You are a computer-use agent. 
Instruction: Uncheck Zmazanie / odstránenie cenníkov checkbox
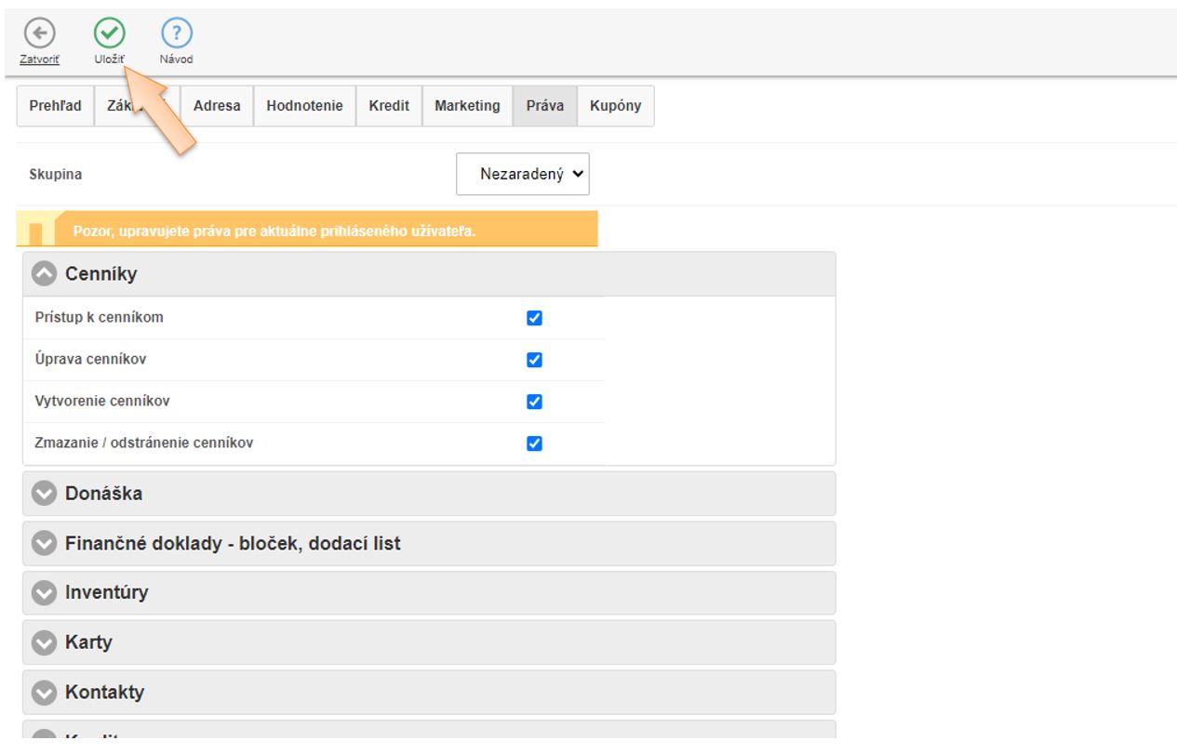pyautogui.click(x=534, y=443)
